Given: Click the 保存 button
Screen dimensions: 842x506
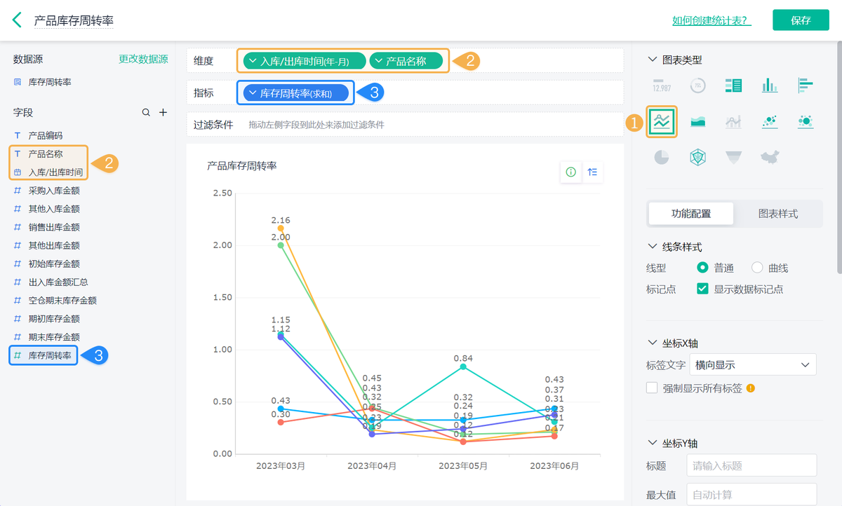Looking at the screenshot, I should tap(801, 20).
